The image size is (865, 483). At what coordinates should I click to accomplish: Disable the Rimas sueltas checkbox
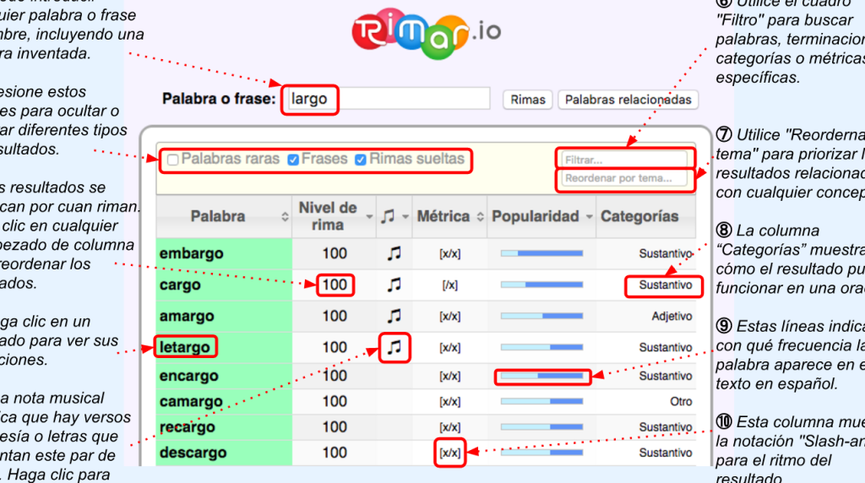click(361, 159)
